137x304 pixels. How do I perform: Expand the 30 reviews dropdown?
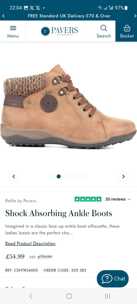point(118,199)
